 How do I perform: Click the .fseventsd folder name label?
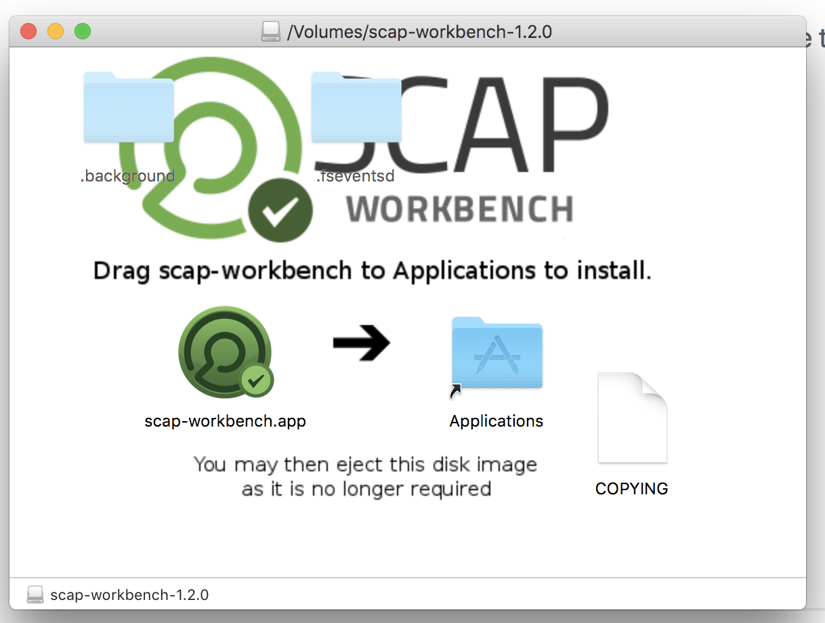click(x=356, y=176)
